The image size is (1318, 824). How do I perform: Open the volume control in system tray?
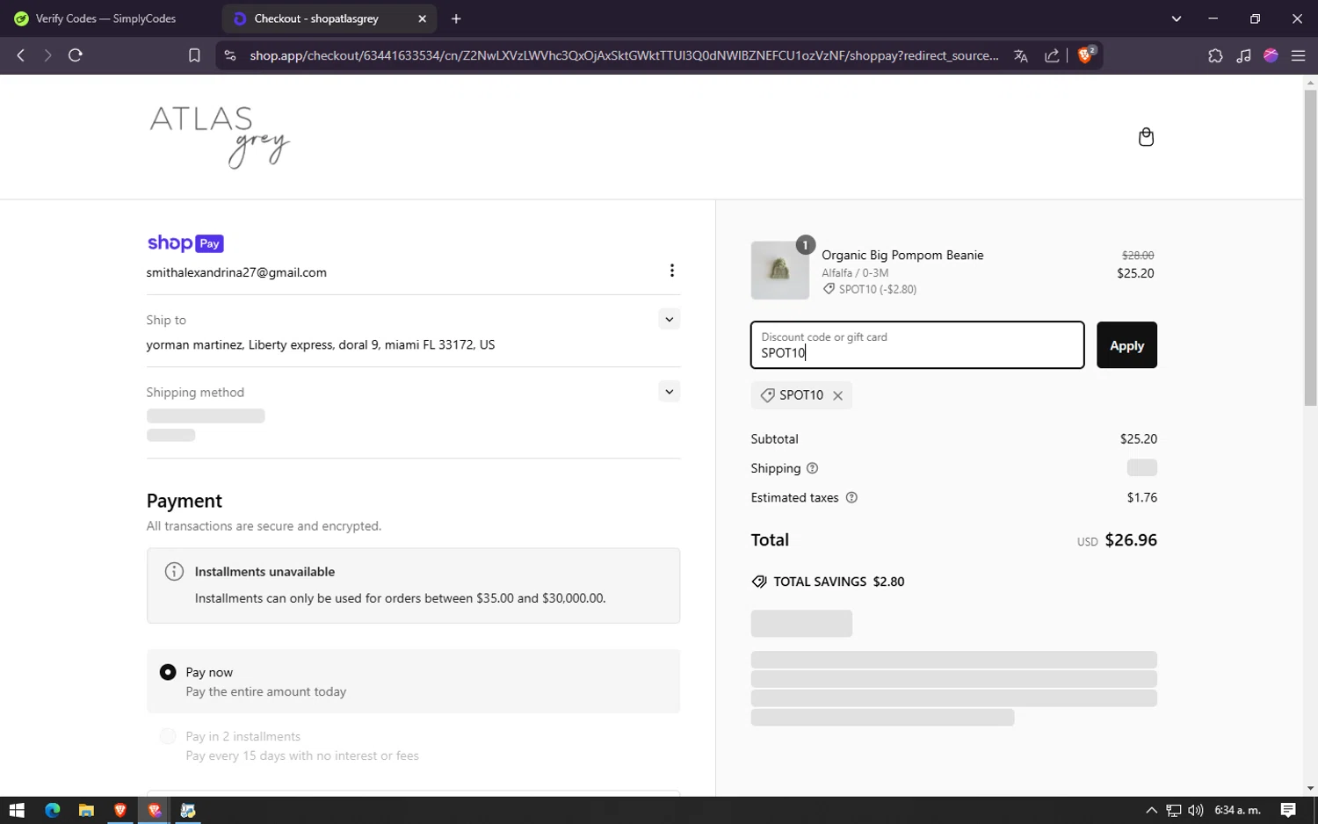[x=1196, y=810]
